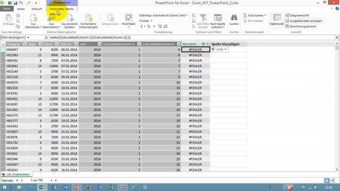The image size is (340, 191).
Task: Click grid view toggle in status bar
Action: [x=327, y=180]
